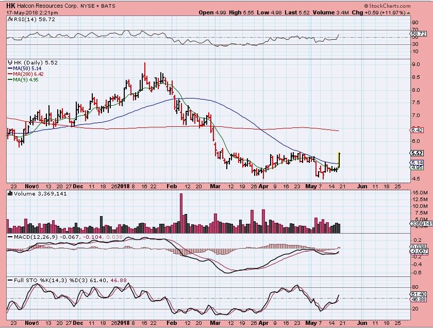433x328 pixels.
Task: Click the HK (Daily) price legend icon
Action: pos(9,62)
